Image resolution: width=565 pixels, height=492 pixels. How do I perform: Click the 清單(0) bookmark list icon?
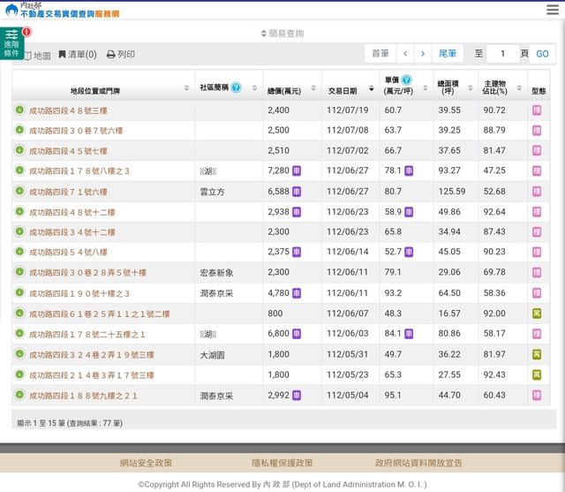(63, 55)
